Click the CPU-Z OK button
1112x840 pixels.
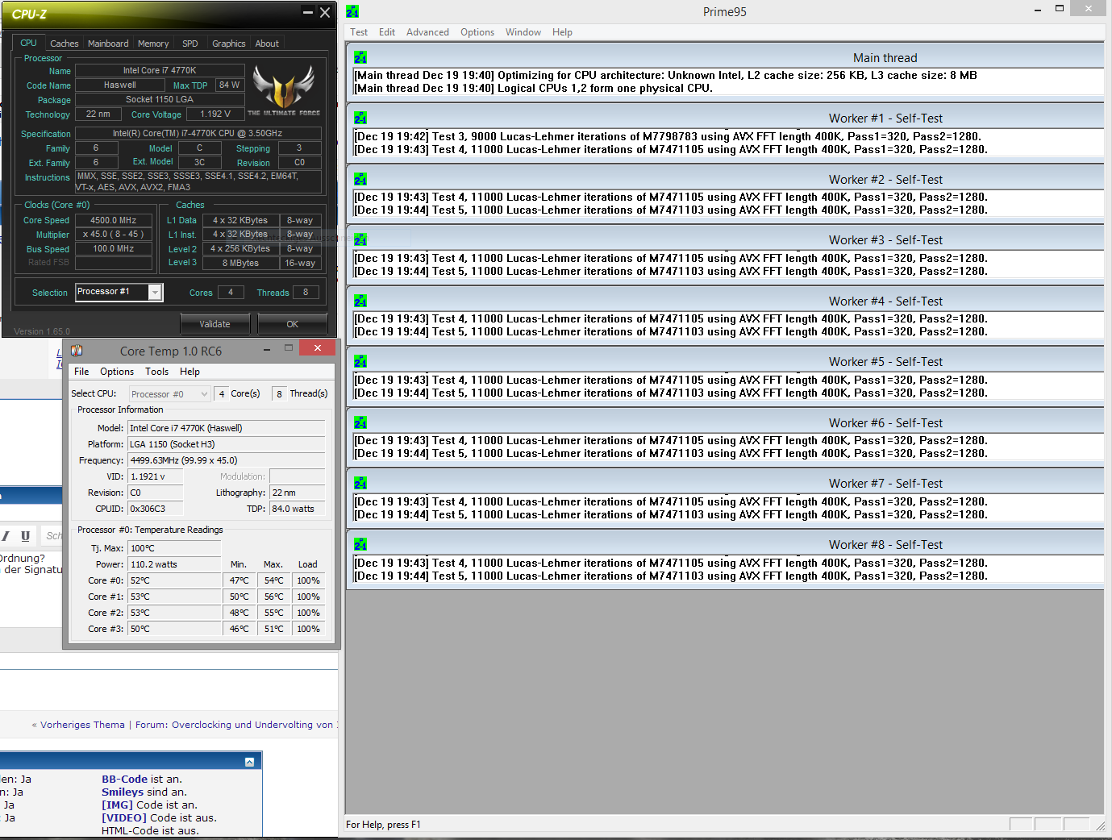292,324
